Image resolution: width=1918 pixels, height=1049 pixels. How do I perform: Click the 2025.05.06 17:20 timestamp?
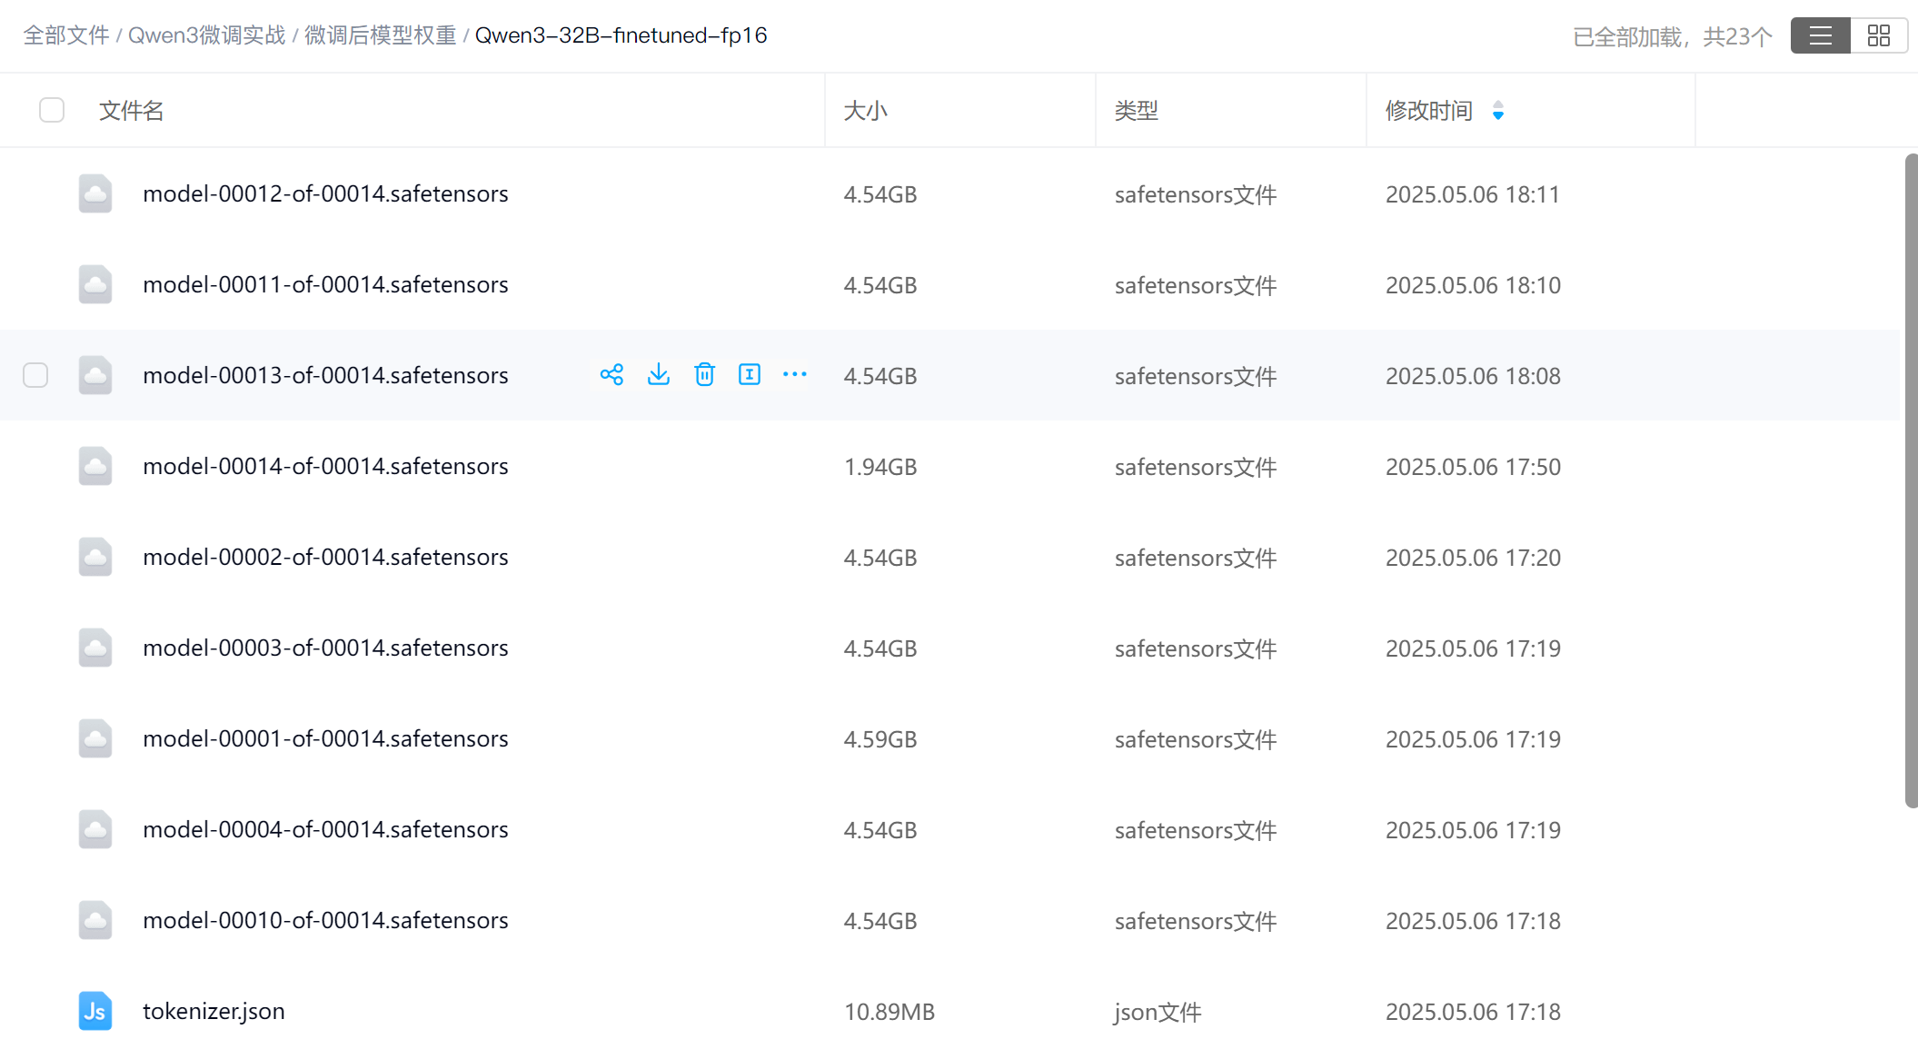click(1473, 558)
